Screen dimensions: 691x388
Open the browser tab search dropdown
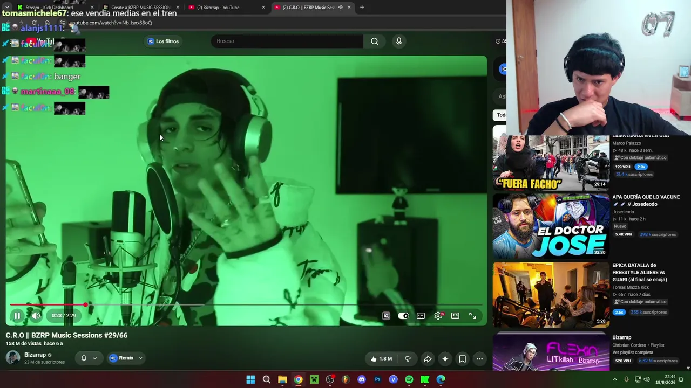pyautogui.click(x=6, y=8)
